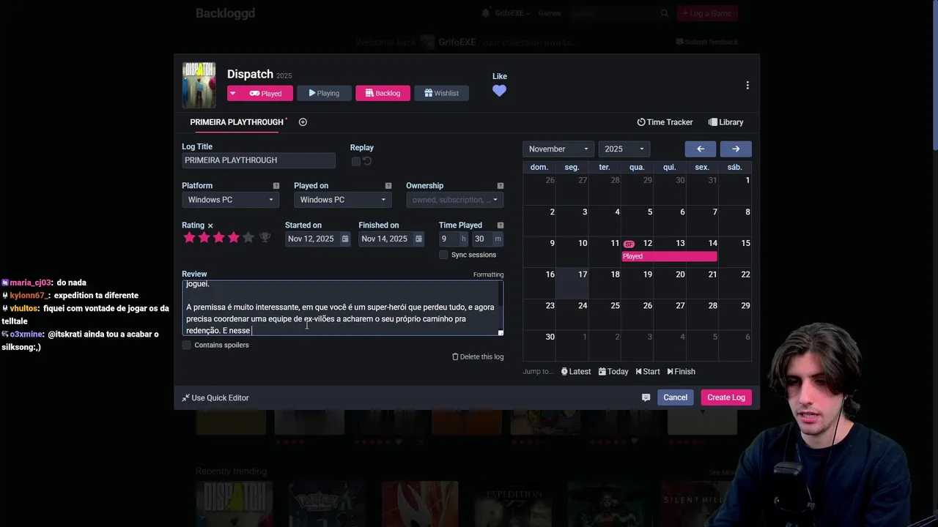Open the Ownership dropdown
This screenshot has height=527, width=938.
454,200
